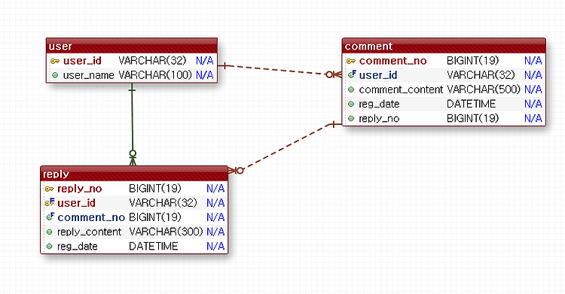Click the green icon beside reply_content
This screenshot has height=294, width=565.
point(50,232)
